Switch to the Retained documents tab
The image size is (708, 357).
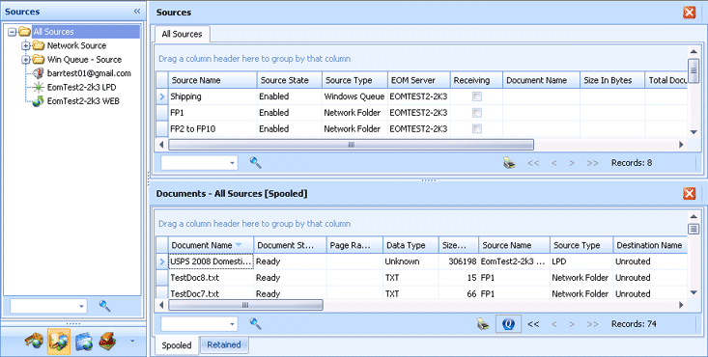(x=224, y=344)
